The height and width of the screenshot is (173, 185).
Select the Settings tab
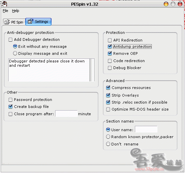click(38, 22)
